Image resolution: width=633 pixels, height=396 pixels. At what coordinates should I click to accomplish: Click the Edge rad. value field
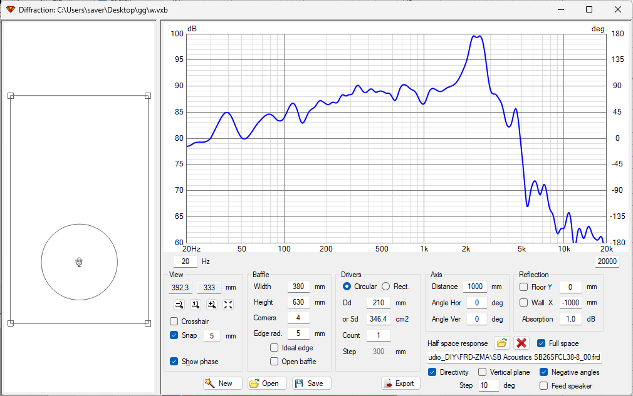[298, 333]
